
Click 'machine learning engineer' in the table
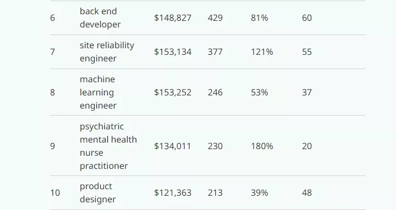[x=98, y=92]
